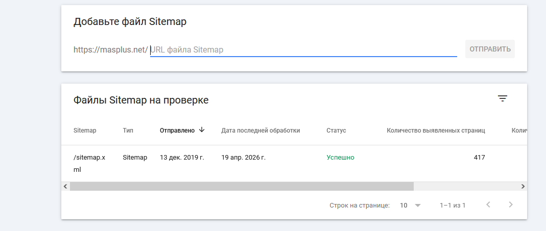Go to the next page chevron
The image size is (546, 231).
[x=510, y=205]
